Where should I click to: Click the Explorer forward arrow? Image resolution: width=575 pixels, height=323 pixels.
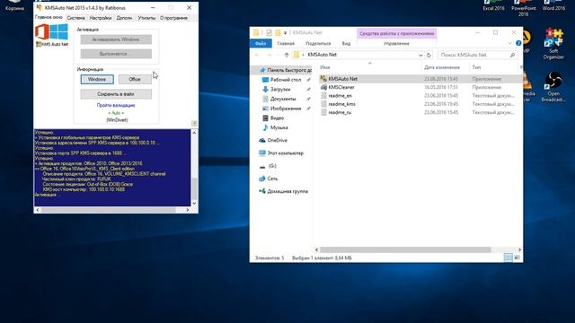269,55
